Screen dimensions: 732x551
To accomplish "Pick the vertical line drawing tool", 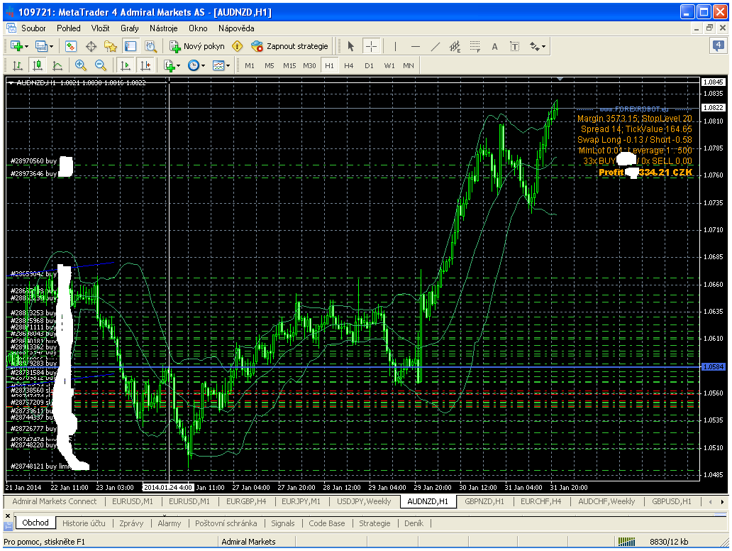I will pos(395,46).
